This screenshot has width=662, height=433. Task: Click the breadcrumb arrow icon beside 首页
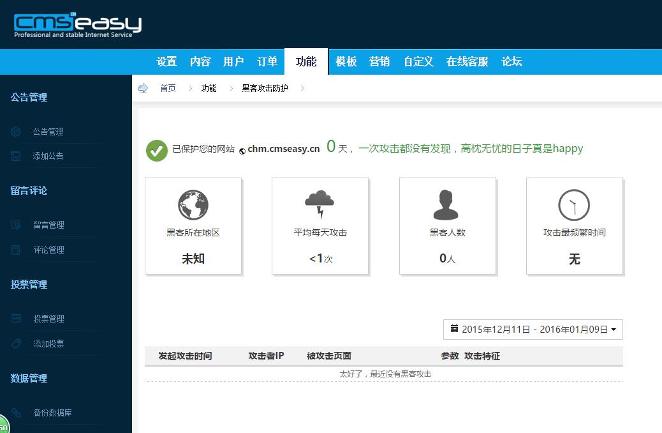point(143,88)
